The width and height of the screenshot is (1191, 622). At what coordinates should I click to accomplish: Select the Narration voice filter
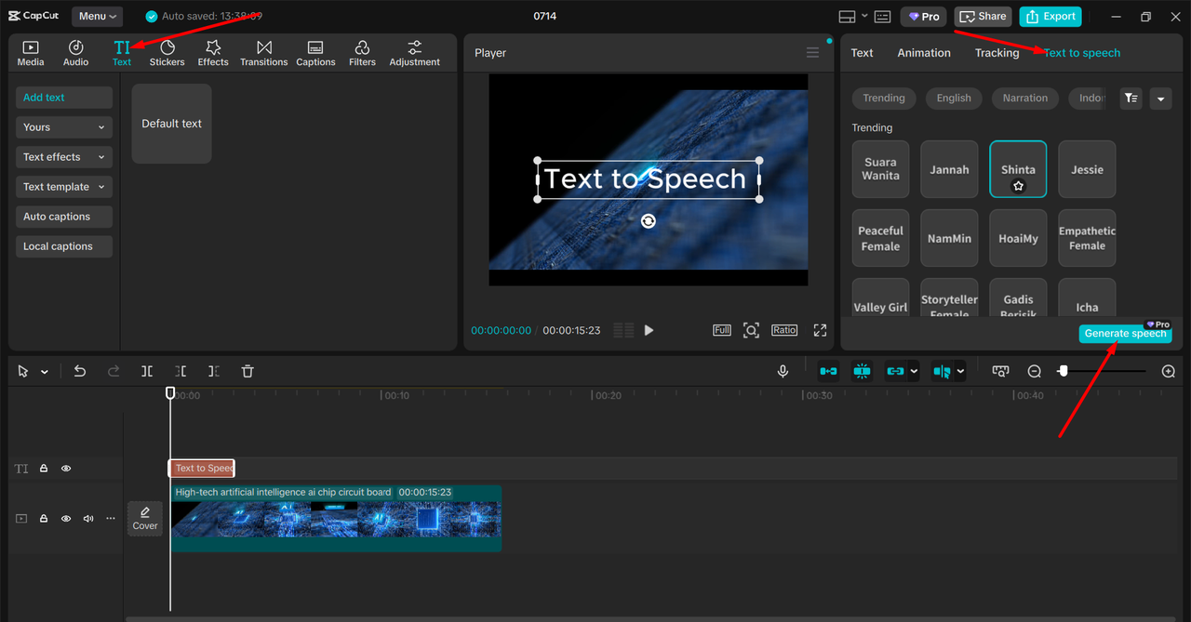click(1025, 98)
